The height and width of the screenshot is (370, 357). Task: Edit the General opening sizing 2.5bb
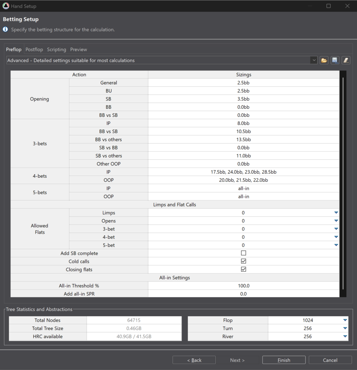(x=244, y=83)
